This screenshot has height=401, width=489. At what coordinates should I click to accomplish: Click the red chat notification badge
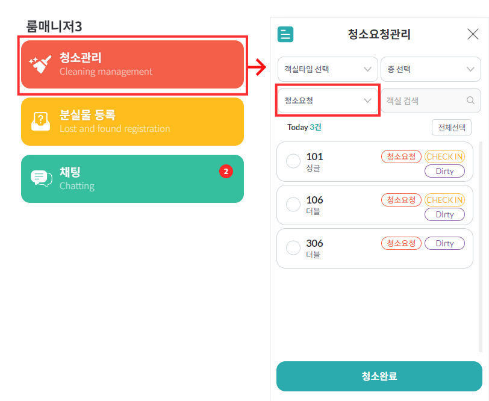226,172
